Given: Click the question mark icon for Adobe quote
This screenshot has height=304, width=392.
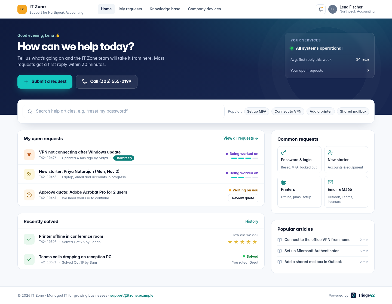Looking at the screenshot, I should 29,195.
